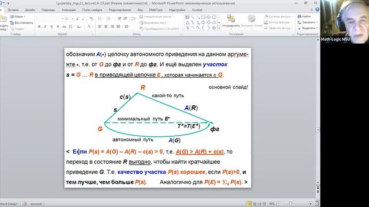This screenshot has width=369, height=207.
Task: Open the columns dropdown
Action: (x=127, y=27)
